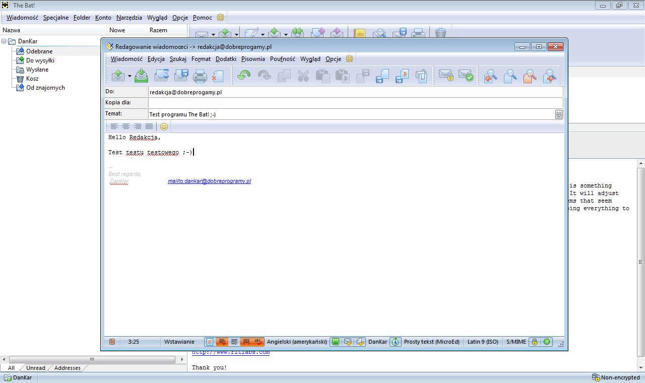
Task: Click the find previous magnifier icon
Action: (490, 76)
